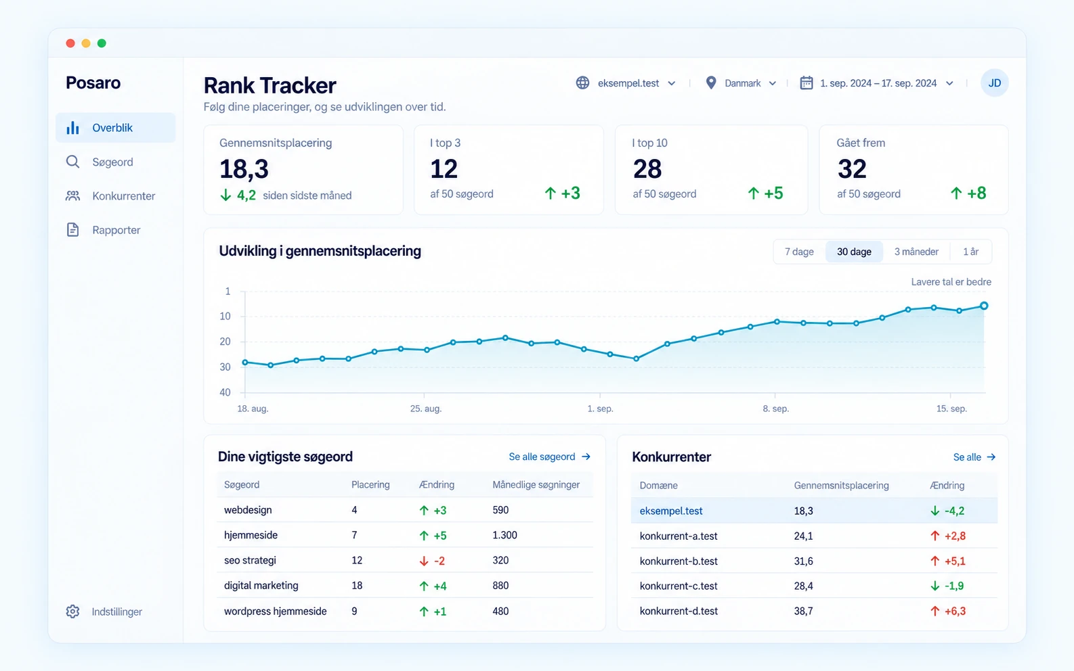Click the location pin icon by Danmark

(x=711, y=83)
